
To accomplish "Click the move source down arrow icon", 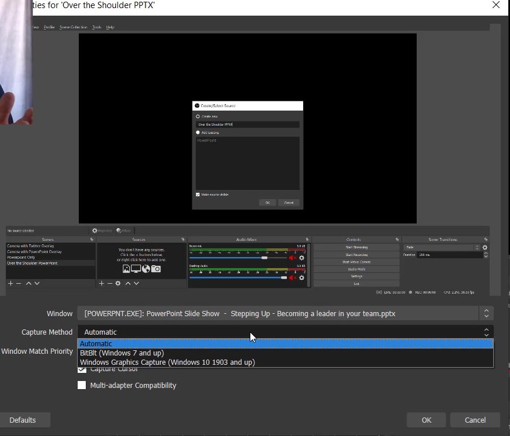I will (136, 283).
